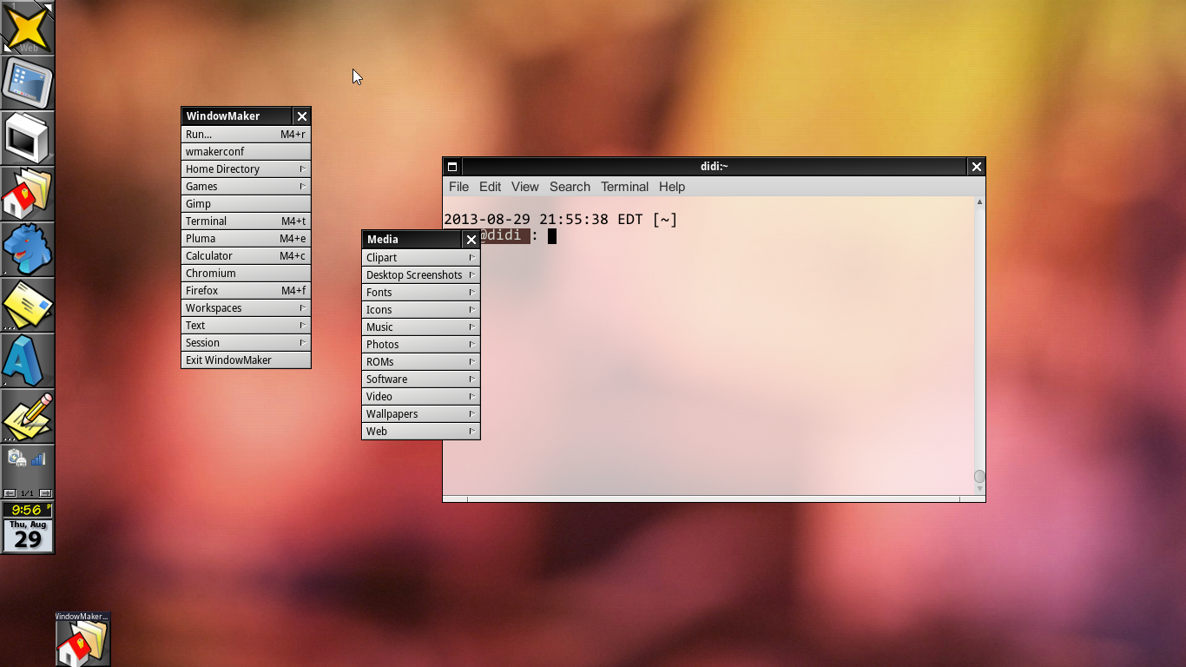Launch the blue dragon browser dock icon
Screen dimensions: 1186x667
click(x=28, y=249)
